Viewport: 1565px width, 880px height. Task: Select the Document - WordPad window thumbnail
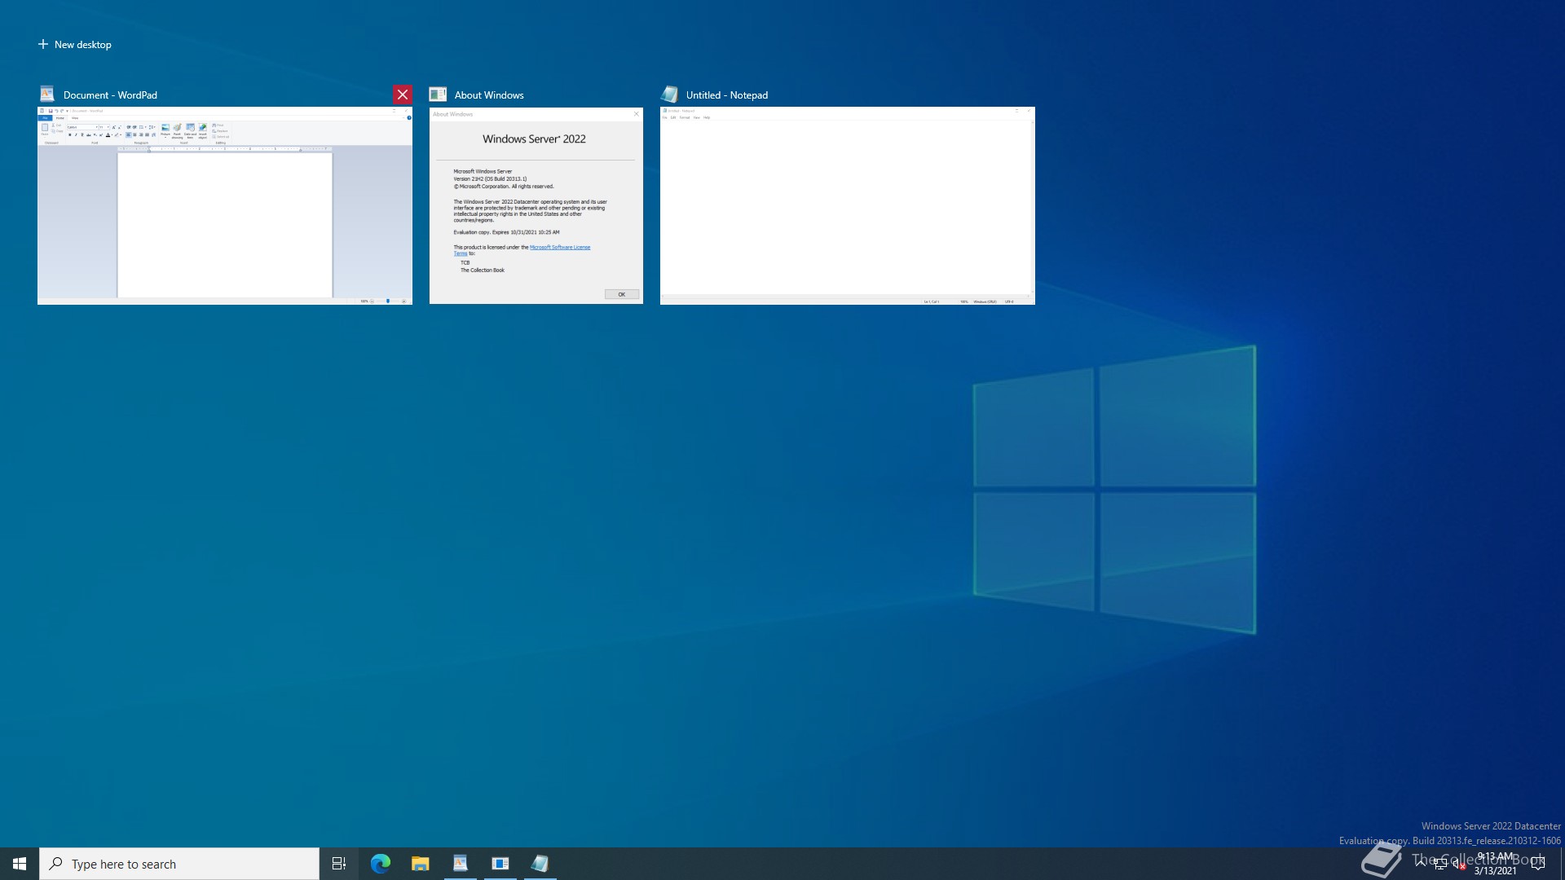click(x=225, y=205)
